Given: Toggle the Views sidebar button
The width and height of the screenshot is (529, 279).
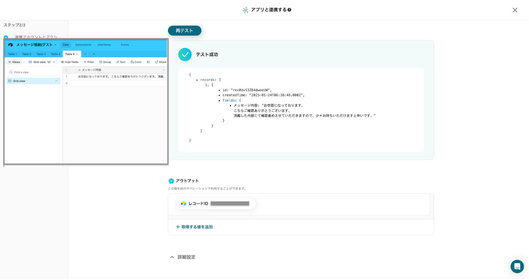Looking at the screenshot, I should click(x=14, y=62).
